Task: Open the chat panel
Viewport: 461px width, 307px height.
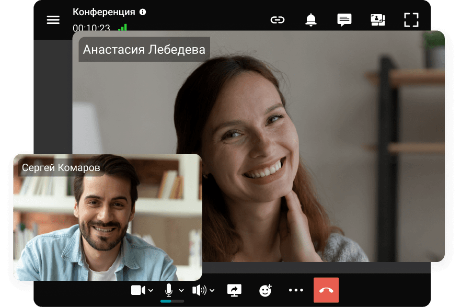Action: [344, 20]
